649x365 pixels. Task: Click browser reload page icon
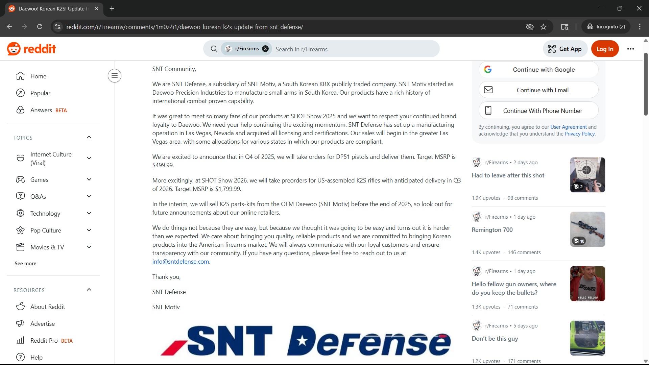[40, 27]
